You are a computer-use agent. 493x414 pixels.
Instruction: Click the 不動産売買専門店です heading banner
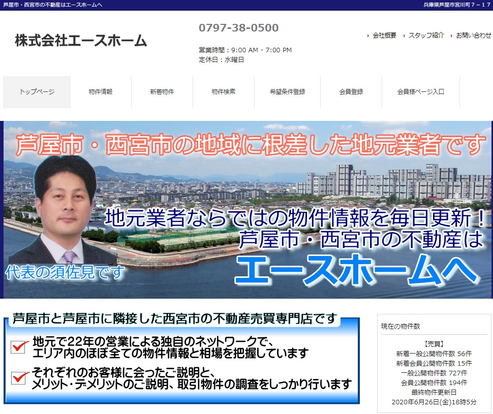[x=175, y=319]
